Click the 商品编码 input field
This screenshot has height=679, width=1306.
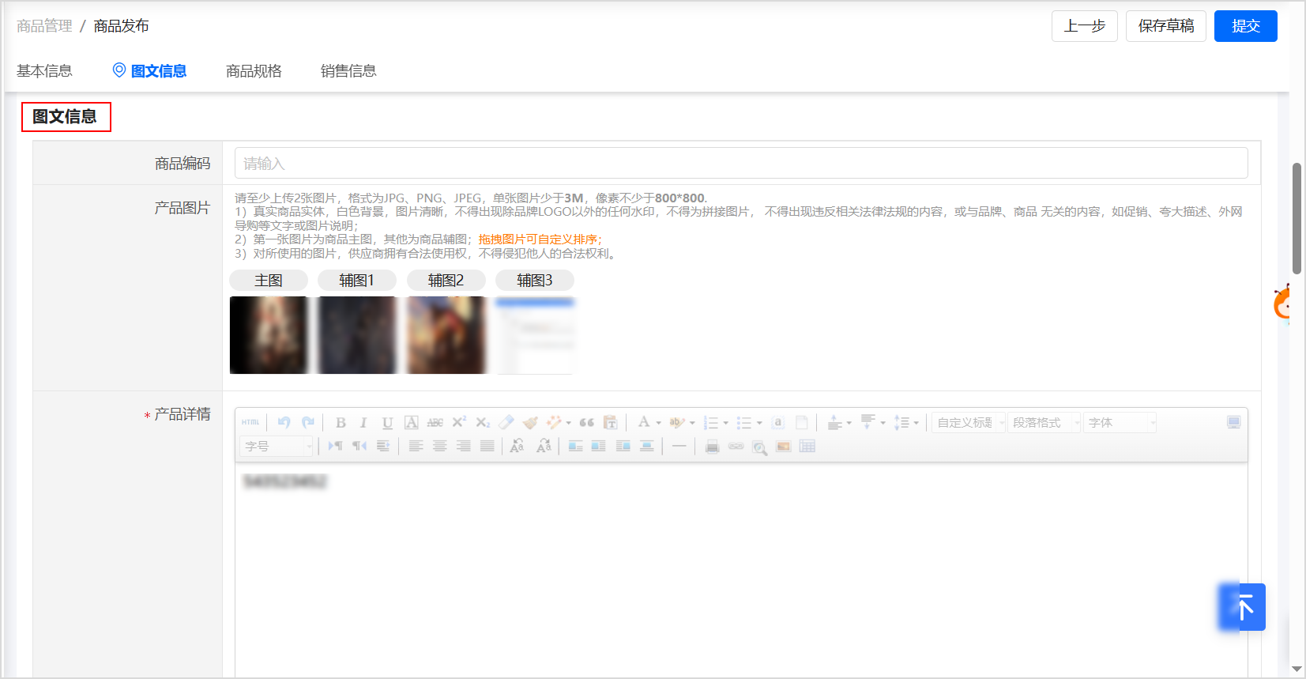740,164
